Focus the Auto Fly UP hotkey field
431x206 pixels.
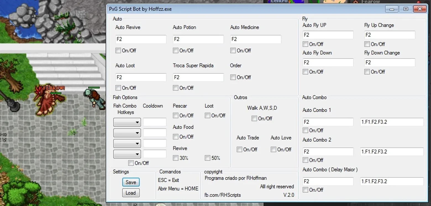point(328,35)
